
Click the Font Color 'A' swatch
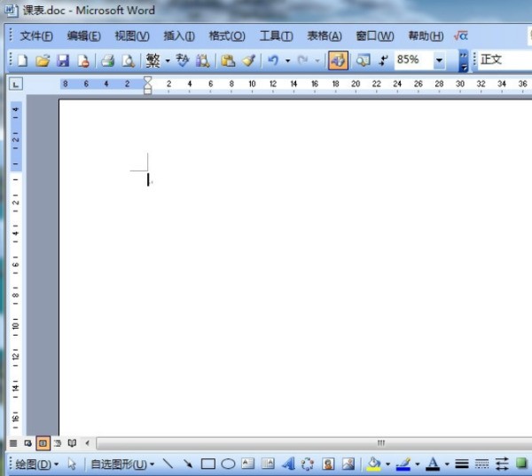[433, 464]
